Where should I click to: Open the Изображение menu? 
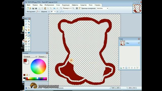(x=49, y=5)
